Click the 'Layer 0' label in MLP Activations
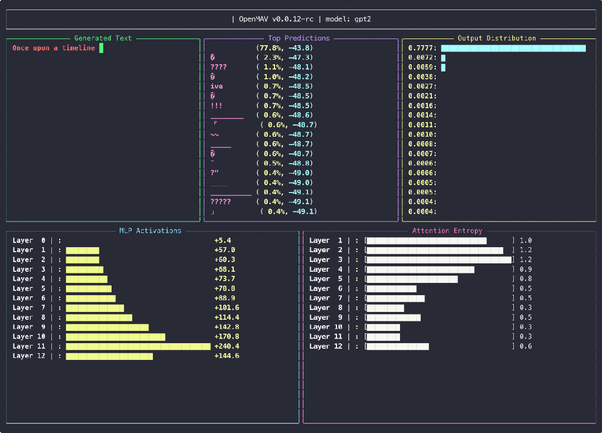 [29, 240]
